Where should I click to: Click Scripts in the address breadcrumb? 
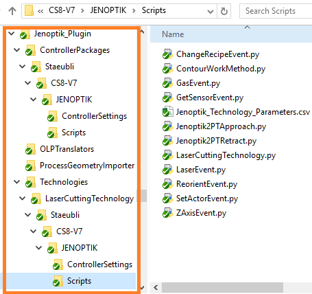click(x=154, y=10)
